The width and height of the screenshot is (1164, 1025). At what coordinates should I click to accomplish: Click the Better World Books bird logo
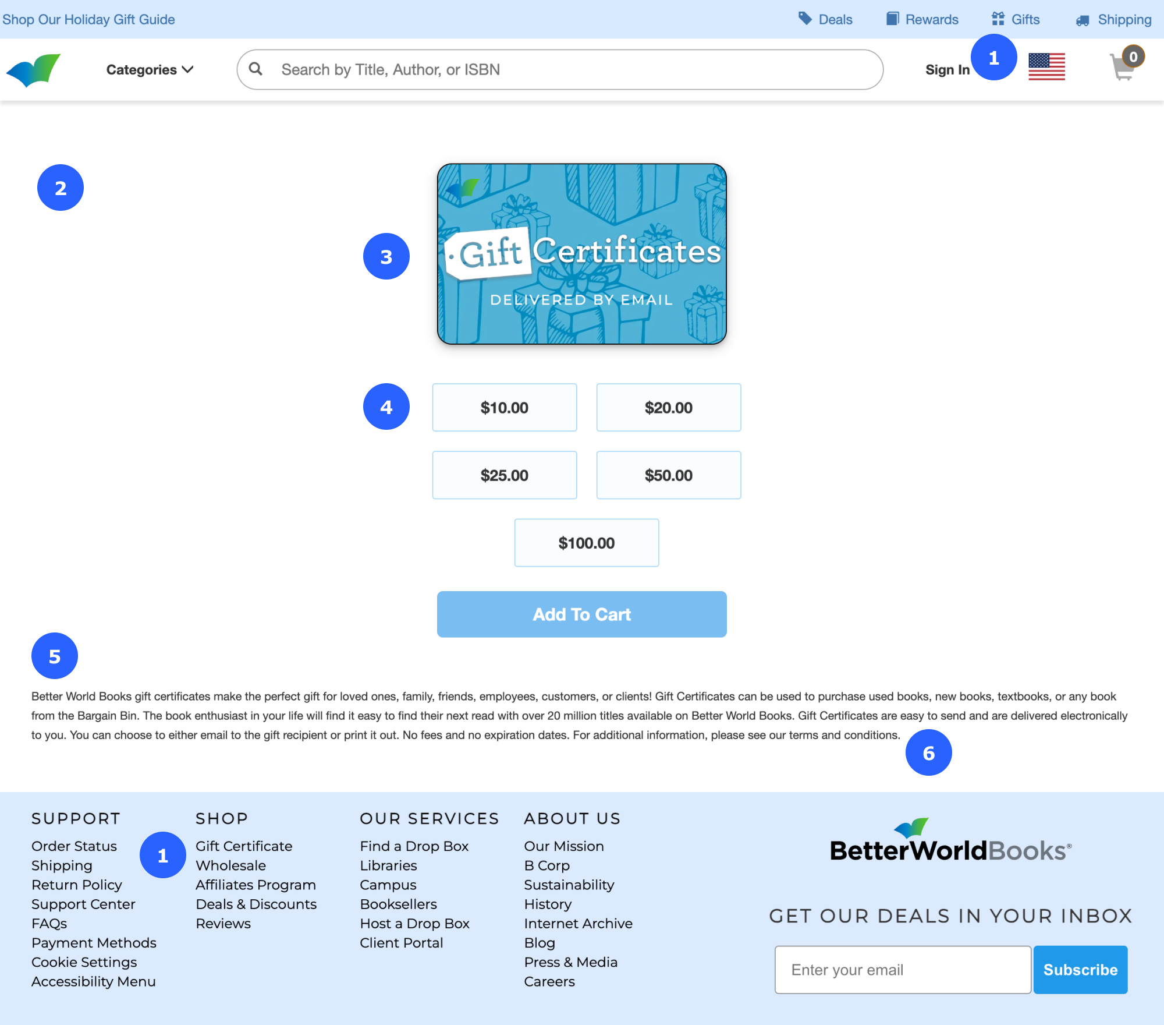pos(34,70)
